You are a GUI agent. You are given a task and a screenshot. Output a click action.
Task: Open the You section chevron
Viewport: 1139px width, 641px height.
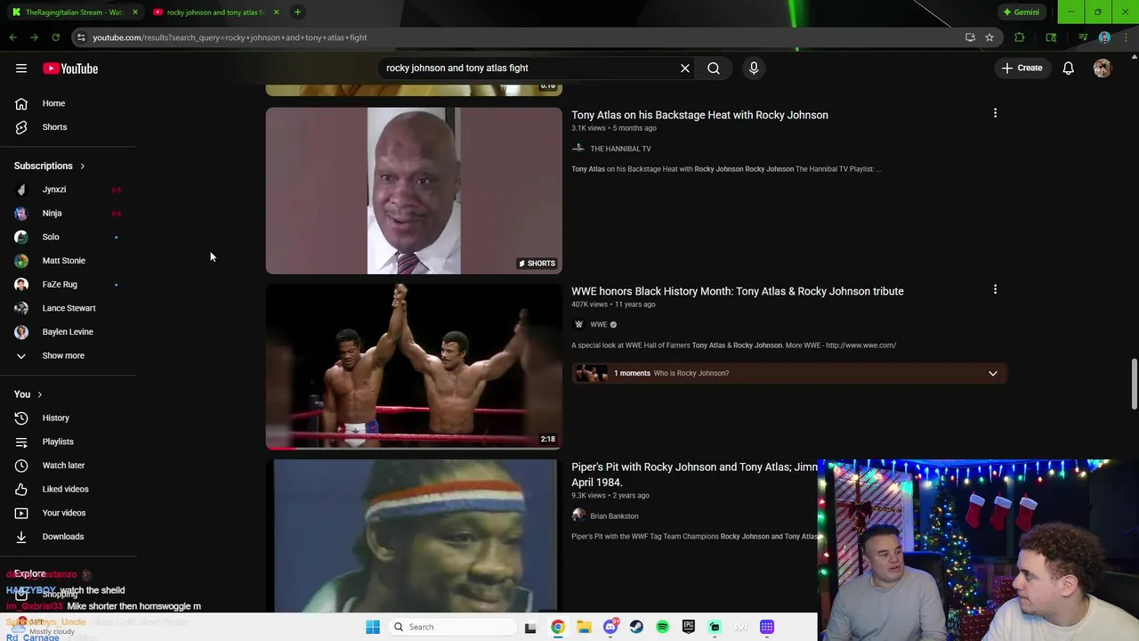pos(39,394)
